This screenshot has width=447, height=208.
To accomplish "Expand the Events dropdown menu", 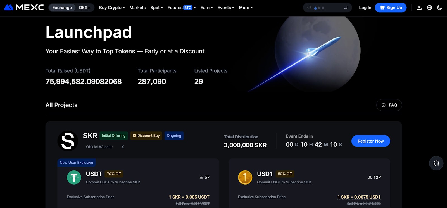I will 226,8.
